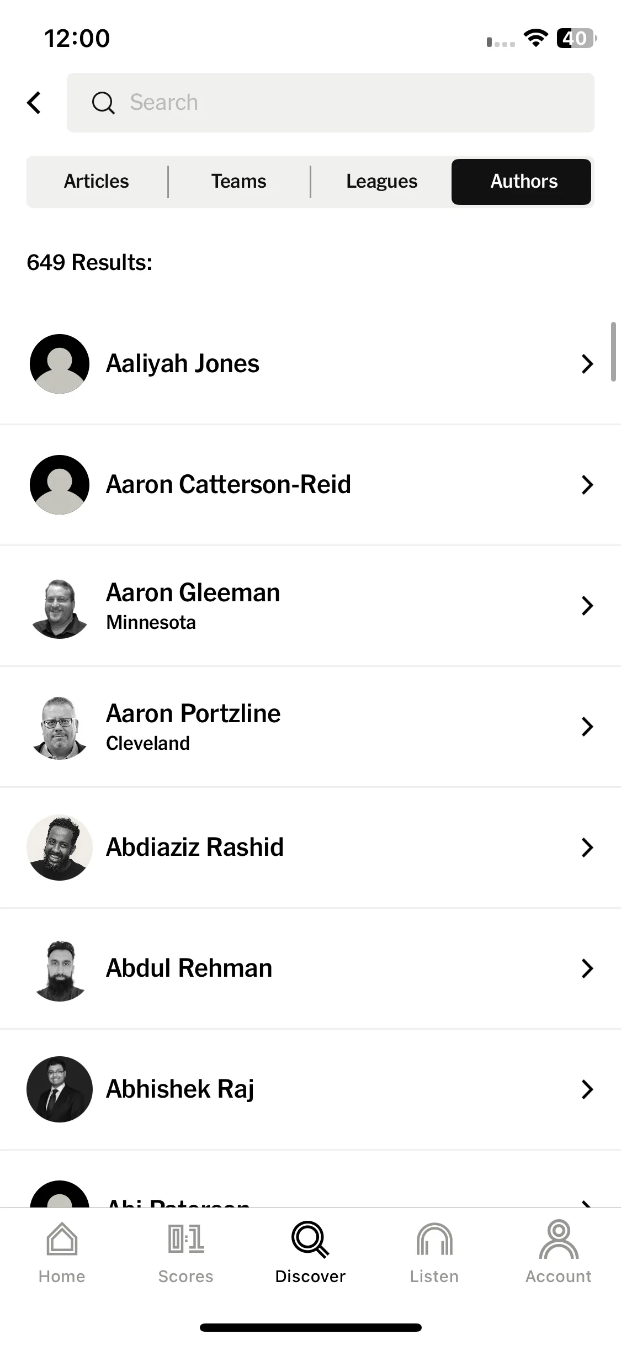The width and height of the screenshot is (621, 1345).
Task: Tap Aaliyah Jones placeholder avatar
Action: [x=60, y=364]
